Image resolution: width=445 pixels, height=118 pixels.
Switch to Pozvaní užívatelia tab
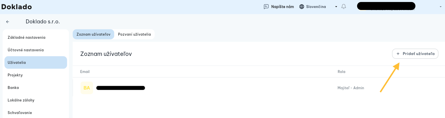click(x=134, y=34)
